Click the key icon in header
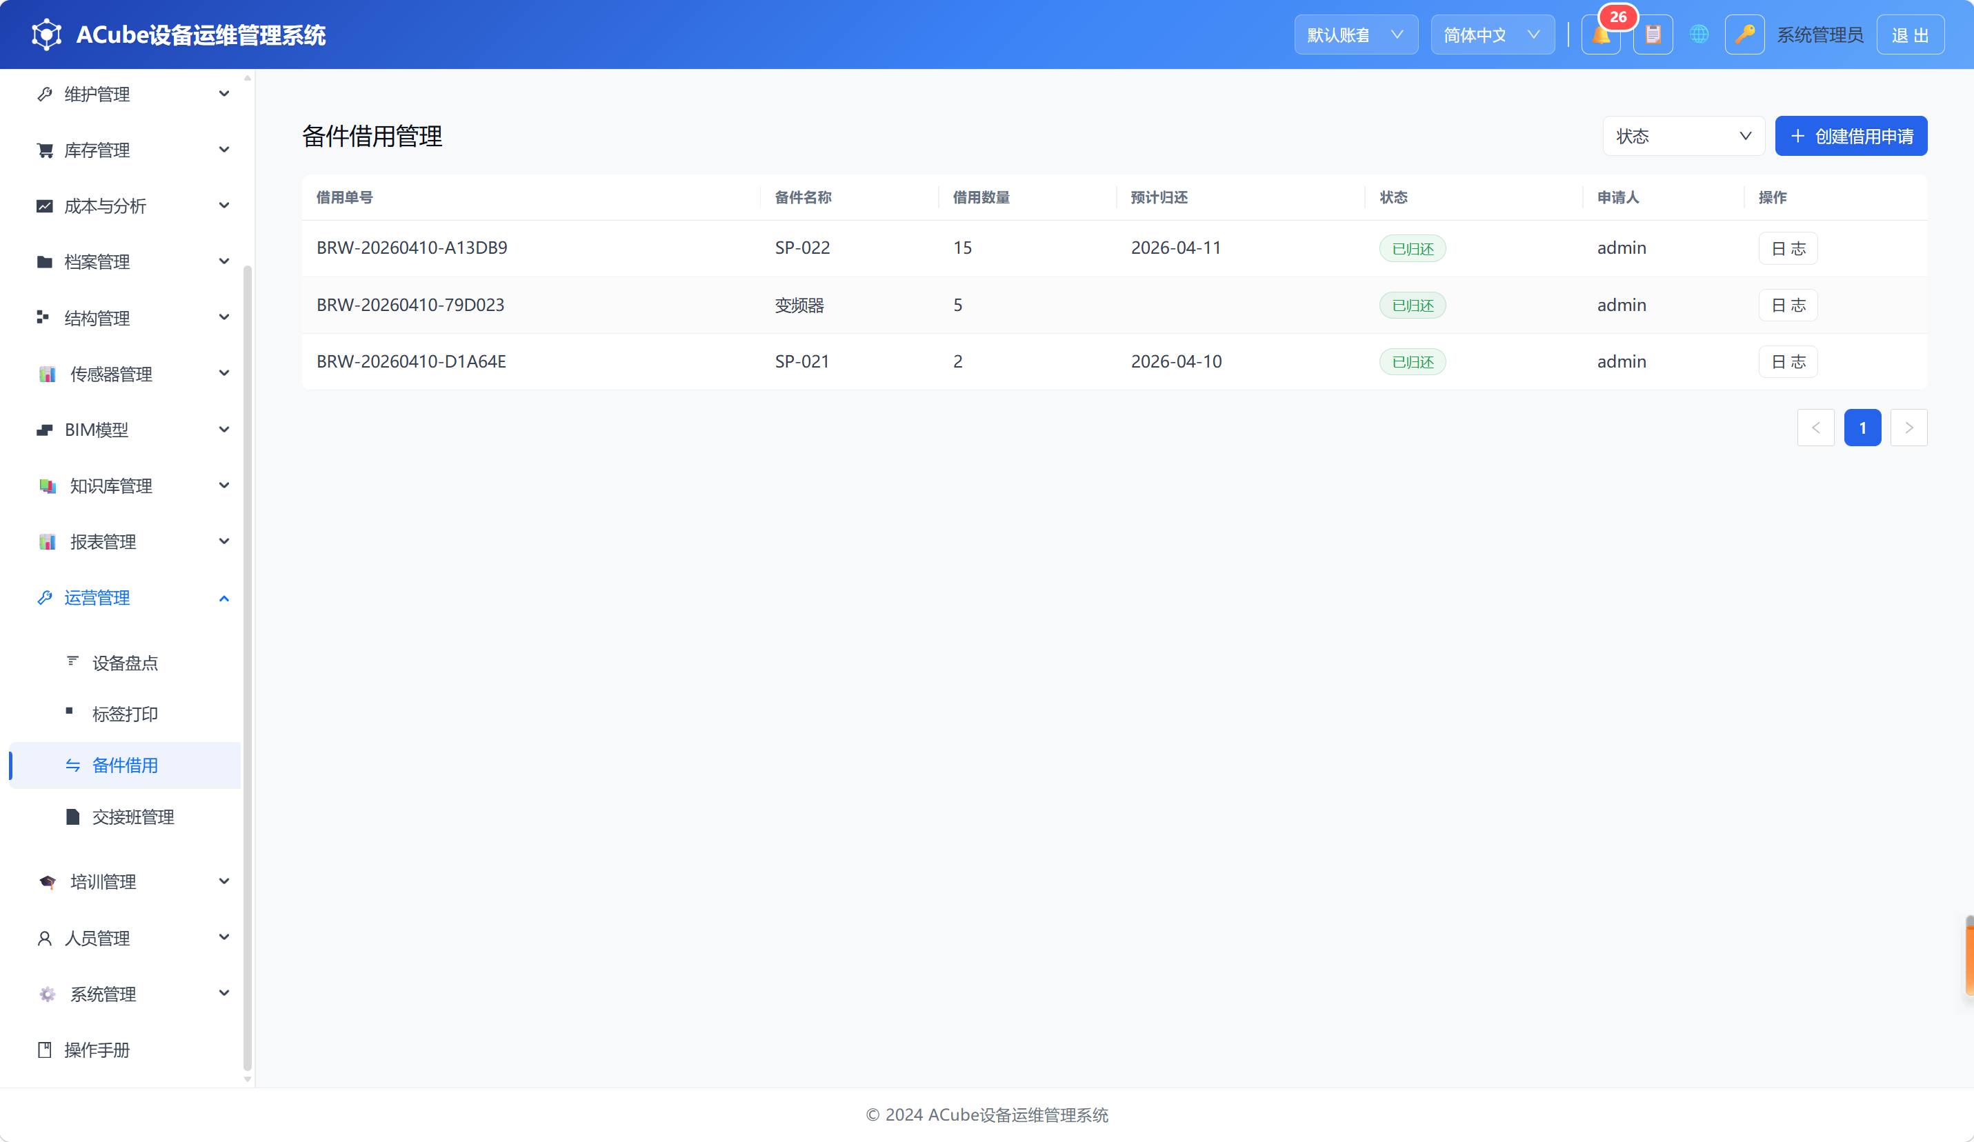 click(x=1744, y=34)
